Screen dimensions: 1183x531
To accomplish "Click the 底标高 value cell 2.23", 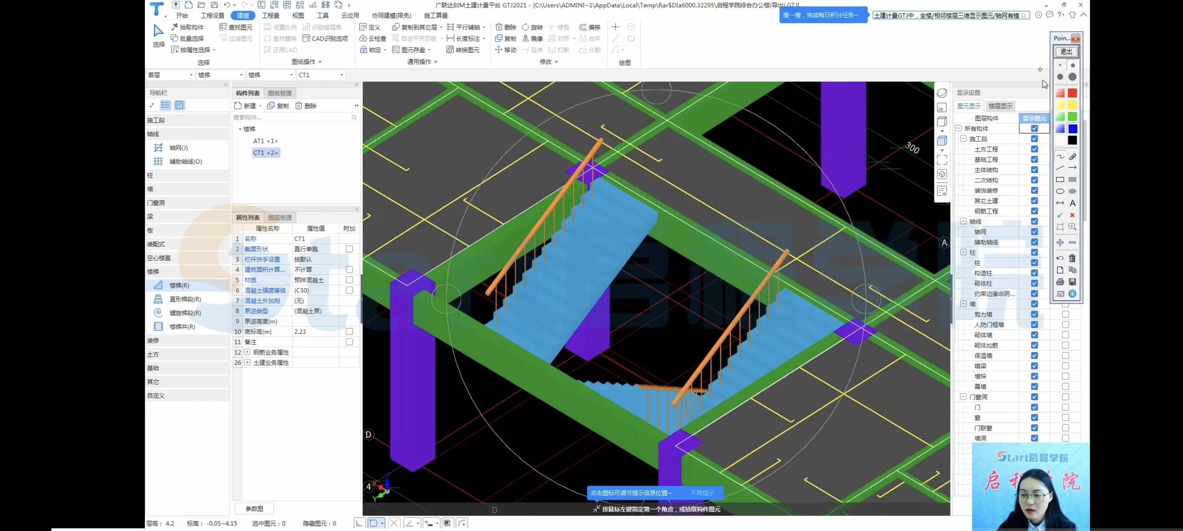I will click(316, 331).
